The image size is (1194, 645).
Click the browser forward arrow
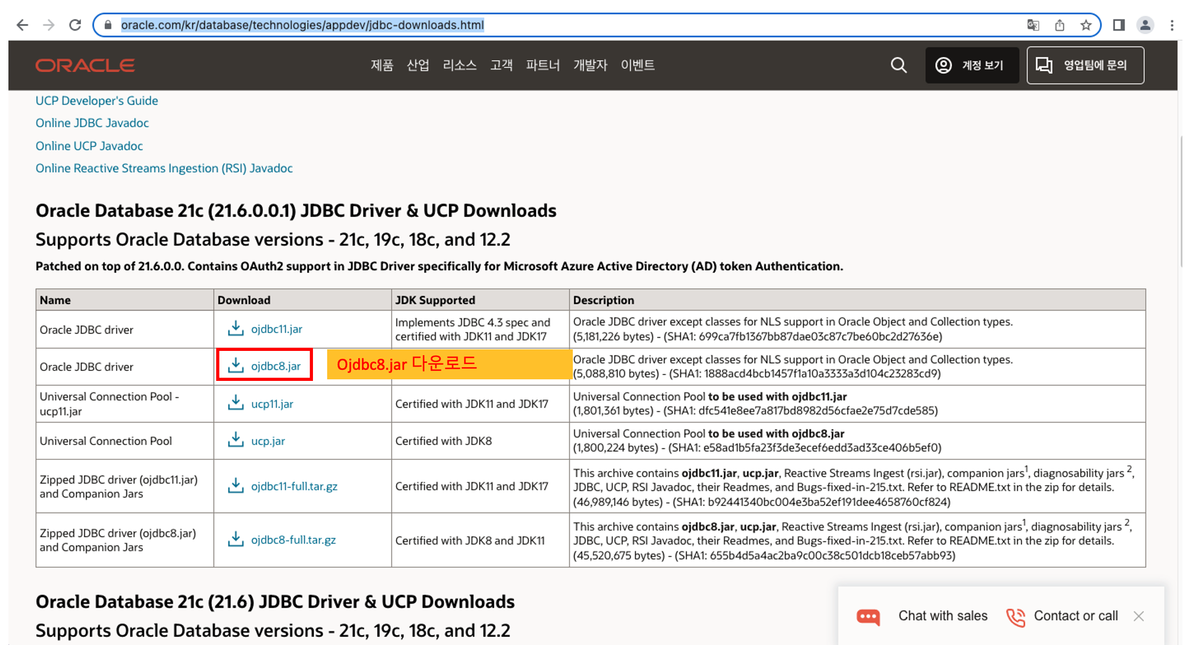coord(48,25)
